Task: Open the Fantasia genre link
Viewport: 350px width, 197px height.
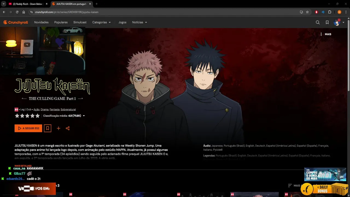Action: pyautogui.click(x=54, y=109)
